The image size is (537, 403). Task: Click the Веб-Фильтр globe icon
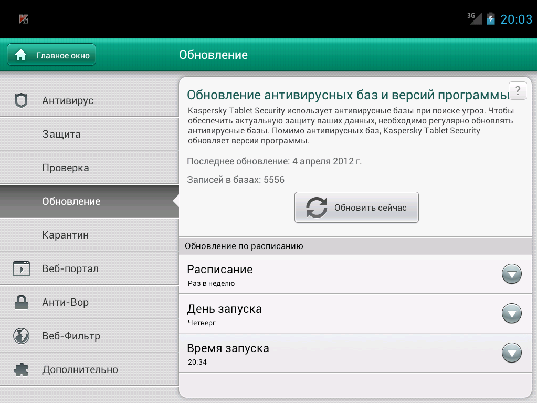click(x=21, y=336)
